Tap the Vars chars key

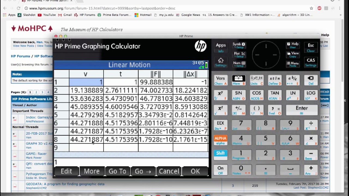coord(220,81)
